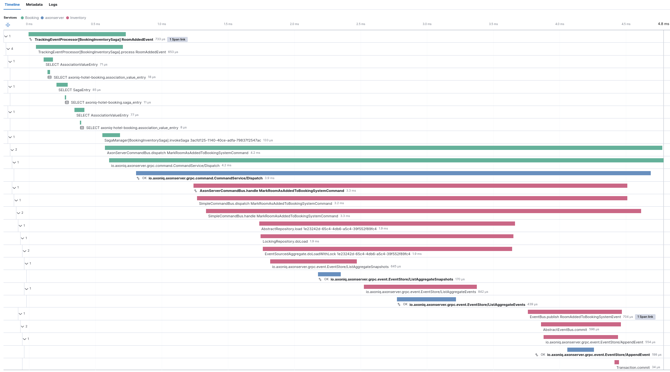Click database icon on first association_value_entry span
The width and height of the screenshot is (670, 372).
[x=49, y=77]
